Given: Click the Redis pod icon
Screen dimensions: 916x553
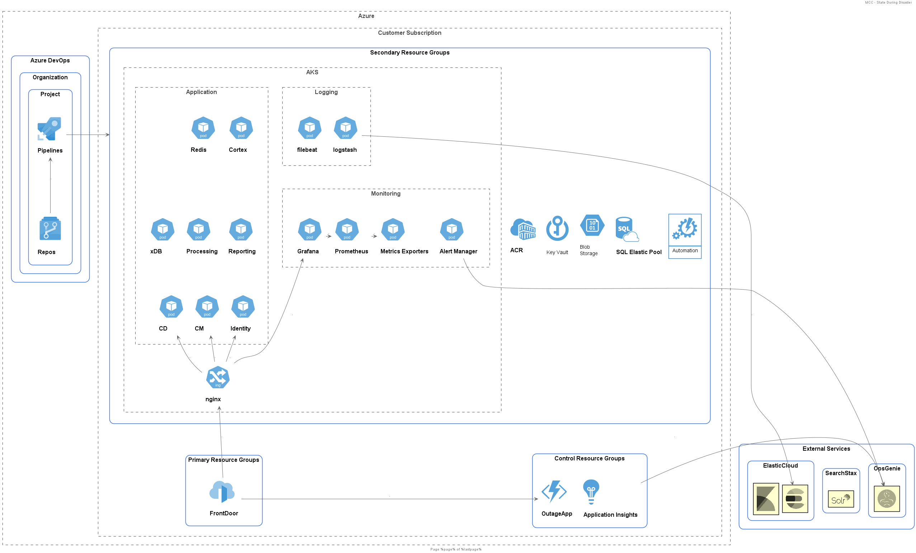Looking at the screenshot, I should 203,128.
